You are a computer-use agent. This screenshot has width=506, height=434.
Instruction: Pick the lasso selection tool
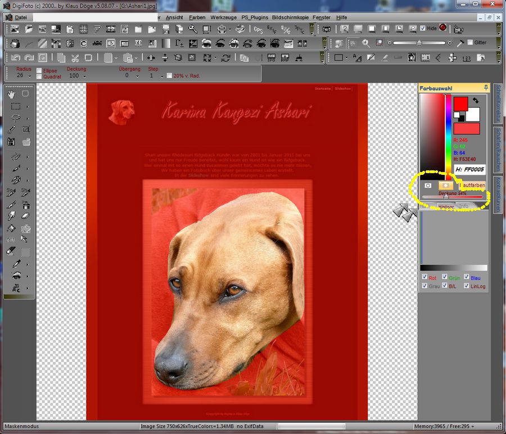coord(16,118)
